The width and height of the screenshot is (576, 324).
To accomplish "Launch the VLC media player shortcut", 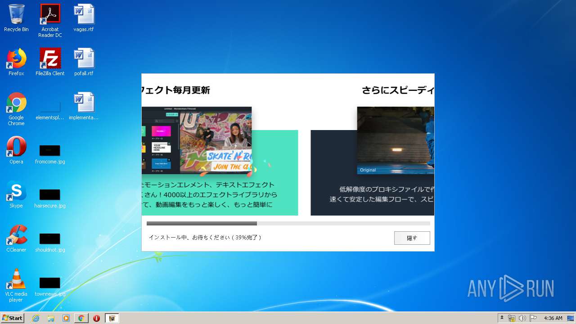I will 16,285.
